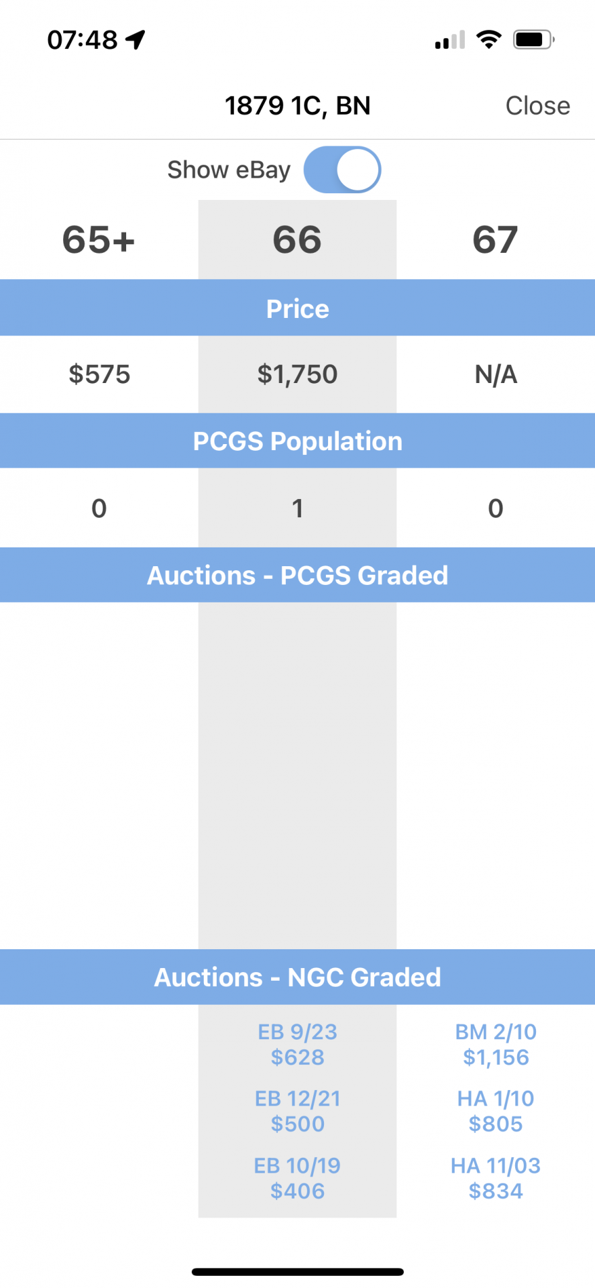Open the EB 12/21 $500 auction result
This screenshot has width=595, height=1288.
click(x=297, y=1112)
